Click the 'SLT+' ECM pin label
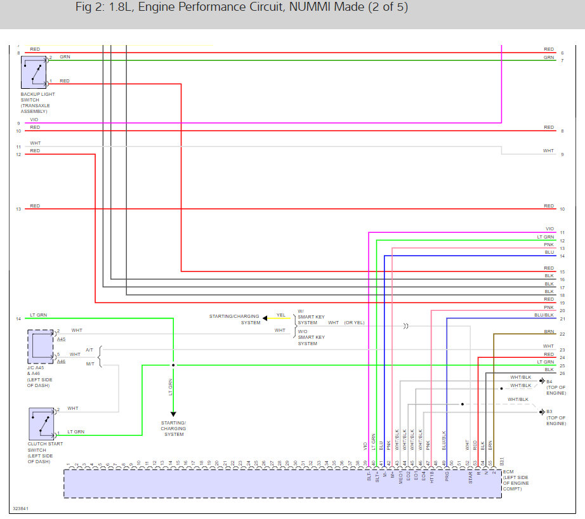 (x=377, y=477)
